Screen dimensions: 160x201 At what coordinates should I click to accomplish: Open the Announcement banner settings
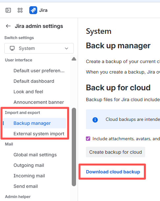pyautogui.click(x=39, y=102)
